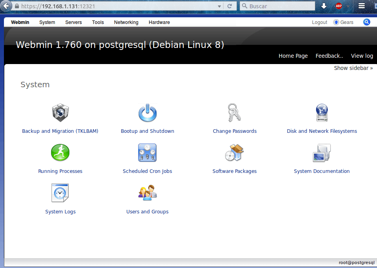Click the Users and Groups people icon

[x=148, y=193]
